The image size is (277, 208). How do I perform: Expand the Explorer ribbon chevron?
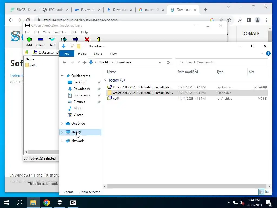pos(262,53)
